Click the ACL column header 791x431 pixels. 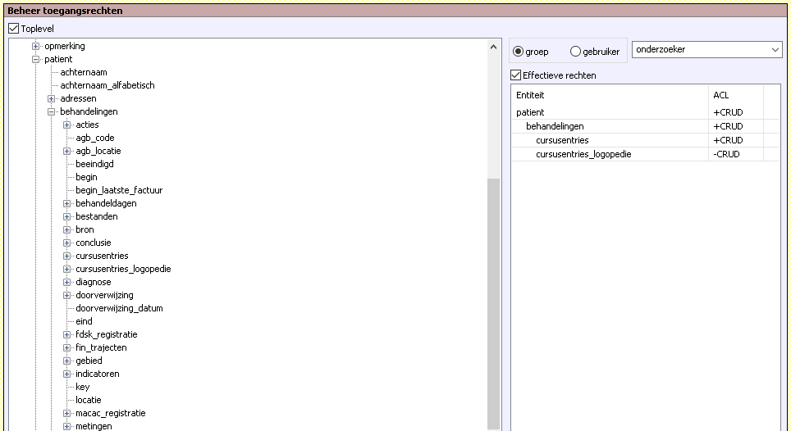click(x=734, y=95)
